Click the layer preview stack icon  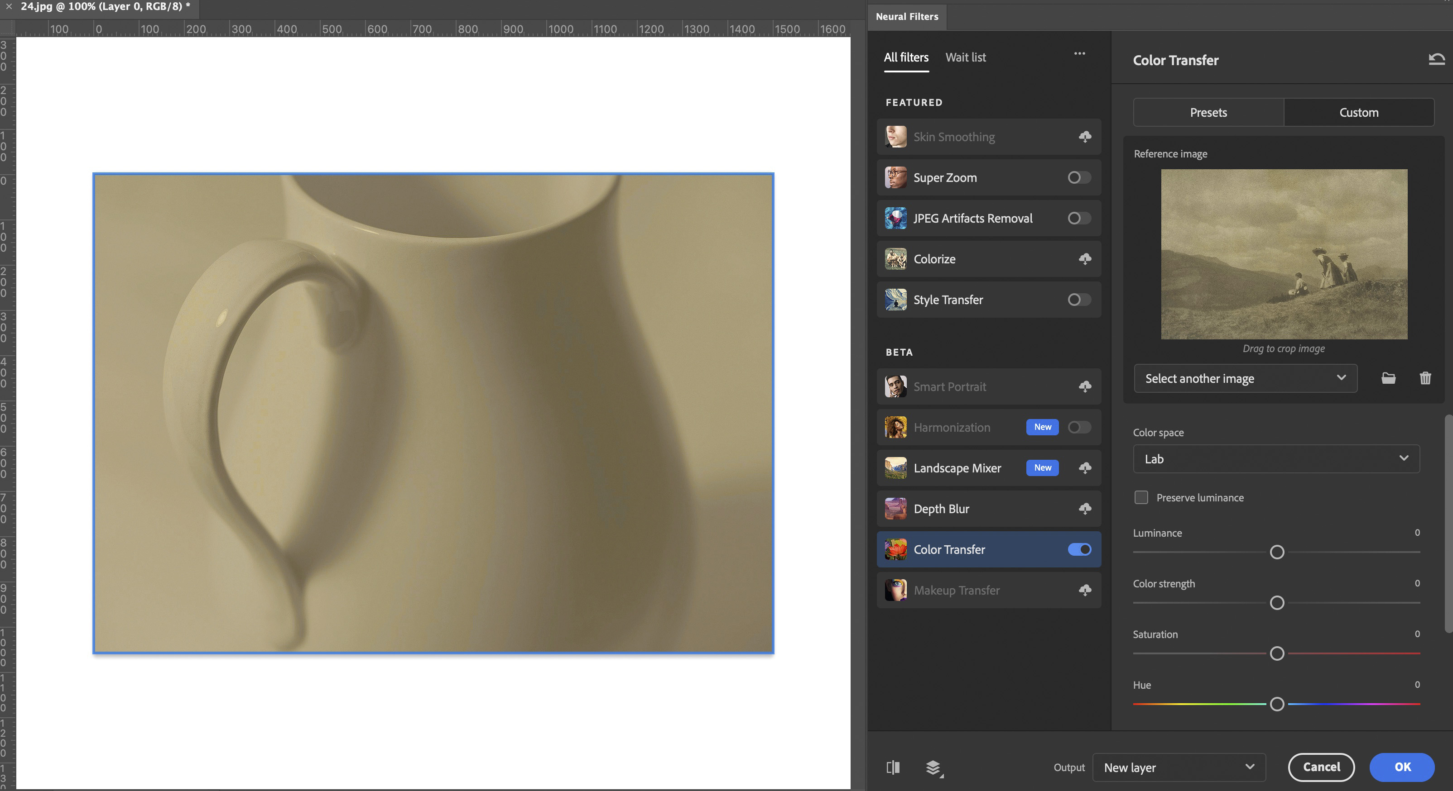click(x=933, y=767)
